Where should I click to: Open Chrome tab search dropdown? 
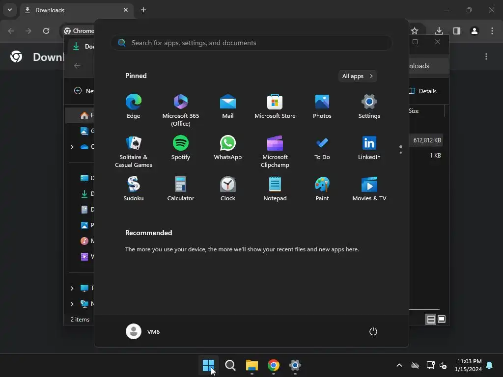(x=10, y=10)
